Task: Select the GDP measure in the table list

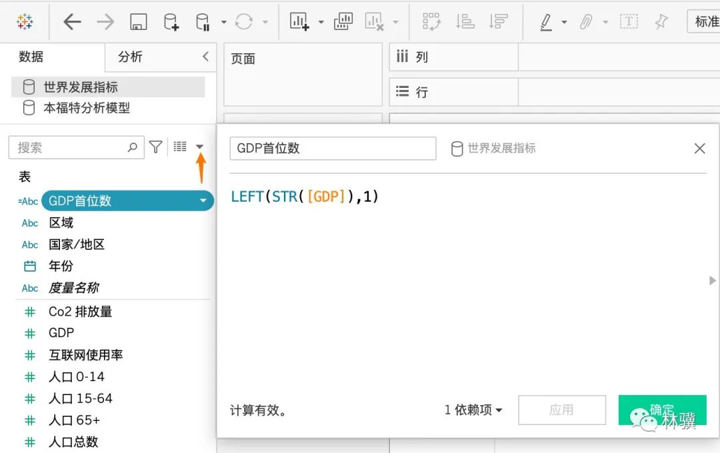Action: coord(61,332)
